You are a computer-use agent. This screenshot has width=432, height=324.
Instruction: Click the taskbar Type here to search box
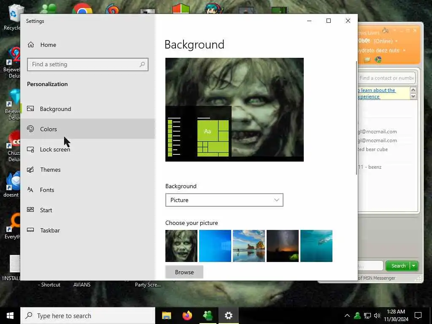pyautogui.click(x=88, y=316)
